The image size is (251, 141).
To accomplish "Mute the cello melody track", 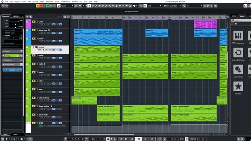I will [x=33, y=98].
